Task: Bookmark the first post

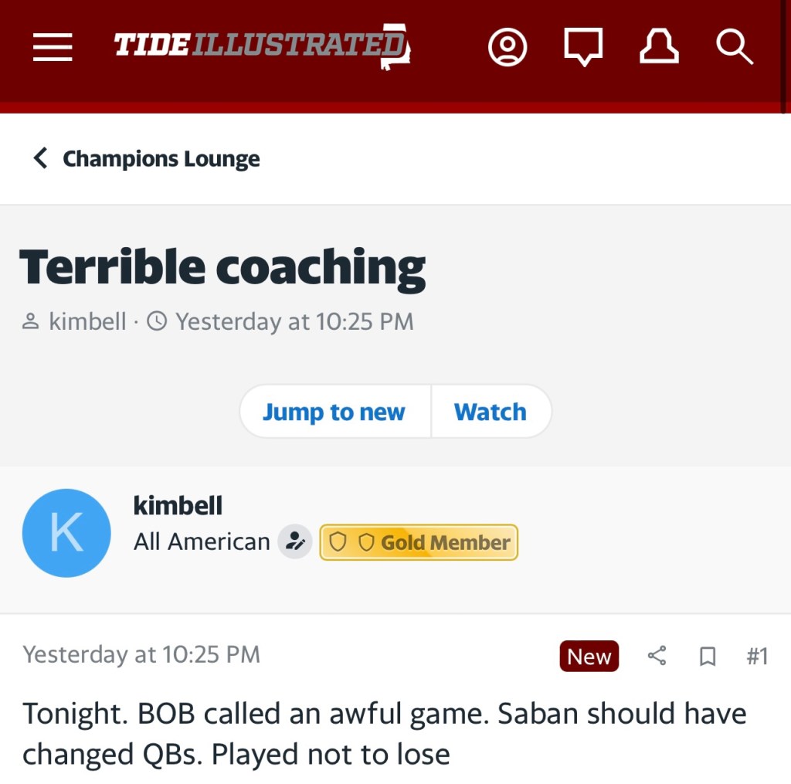Action: [x=707, y=657]
